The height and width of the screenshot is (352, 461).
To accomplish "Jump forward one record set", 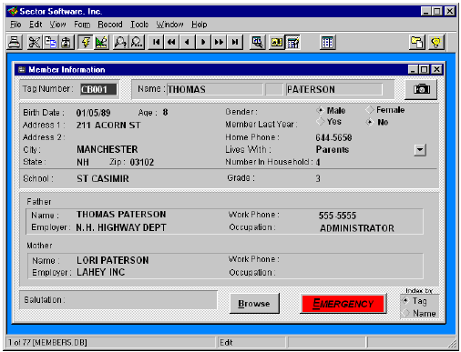I will click(220, 42).
